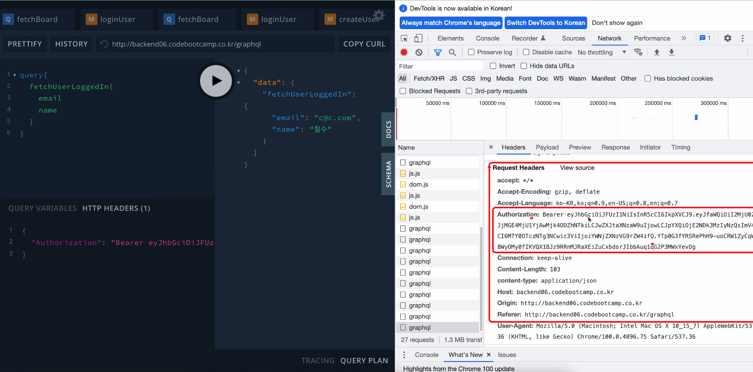Screen dimensions: 753x372
Task: Clear the network log
Action: 419,52
